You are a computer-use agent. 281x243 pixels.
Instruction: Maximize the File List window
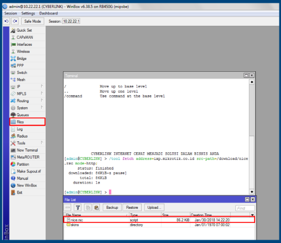tap(247, 199)
